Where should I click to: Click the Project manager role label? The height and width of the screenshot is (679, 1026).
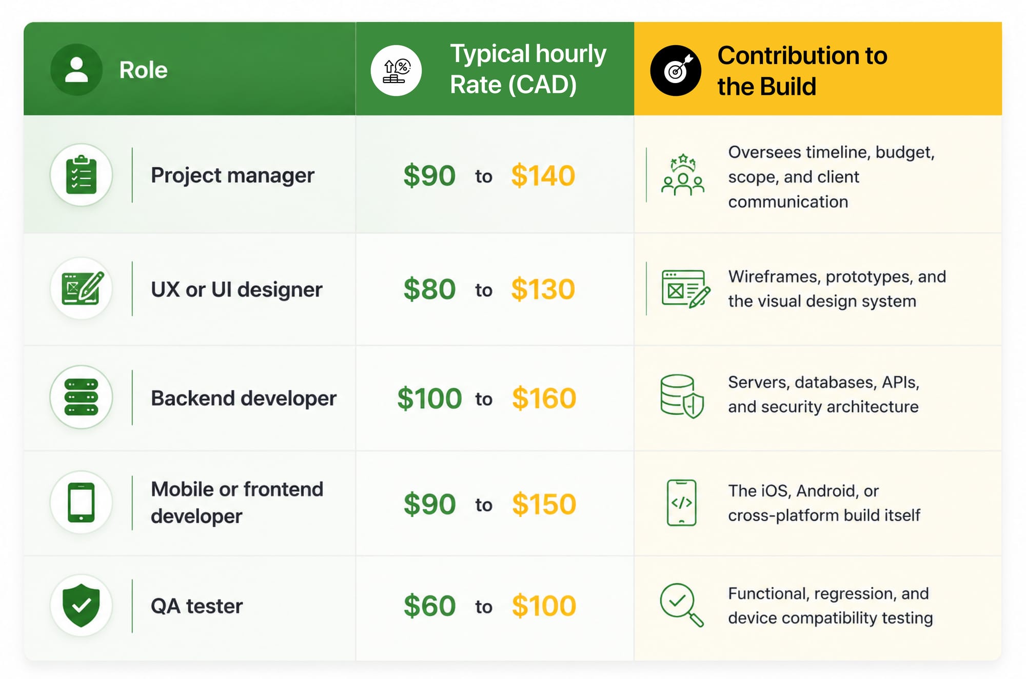(232, 176)
